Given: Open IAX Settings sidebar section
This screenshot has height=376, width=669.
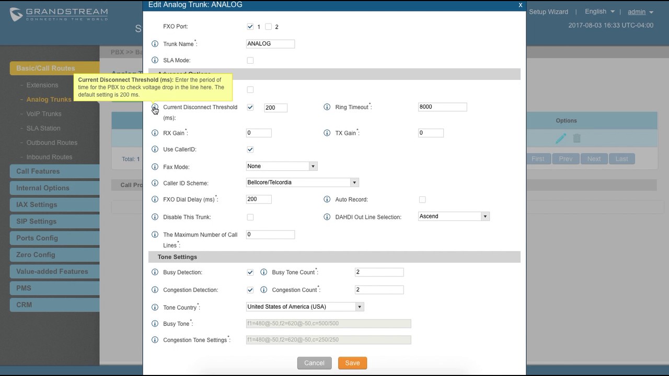Looking at the screenshot, I should pos(54,205).
